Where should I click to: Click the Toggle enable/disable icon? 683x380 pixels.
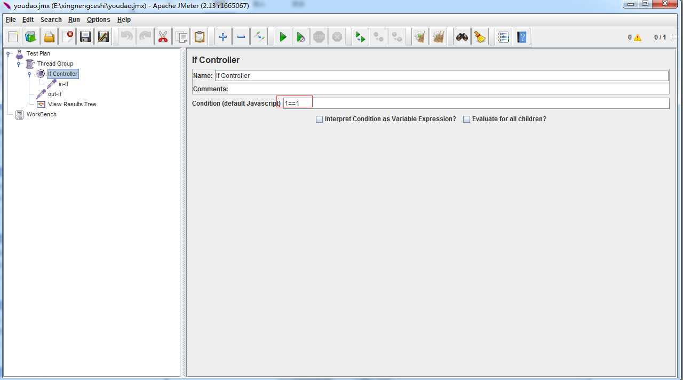[259, 37]
